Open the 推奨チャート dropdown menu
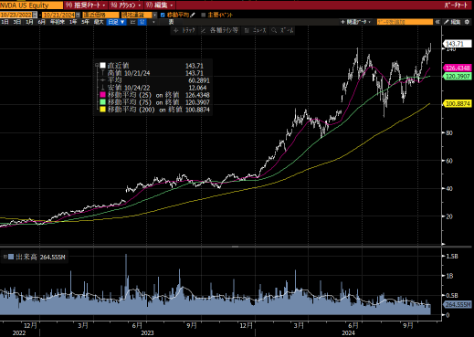 pos(86,5)
